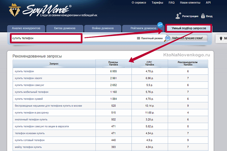
Task: Click the batch mode hamburger icon
Action: point(139,38)
